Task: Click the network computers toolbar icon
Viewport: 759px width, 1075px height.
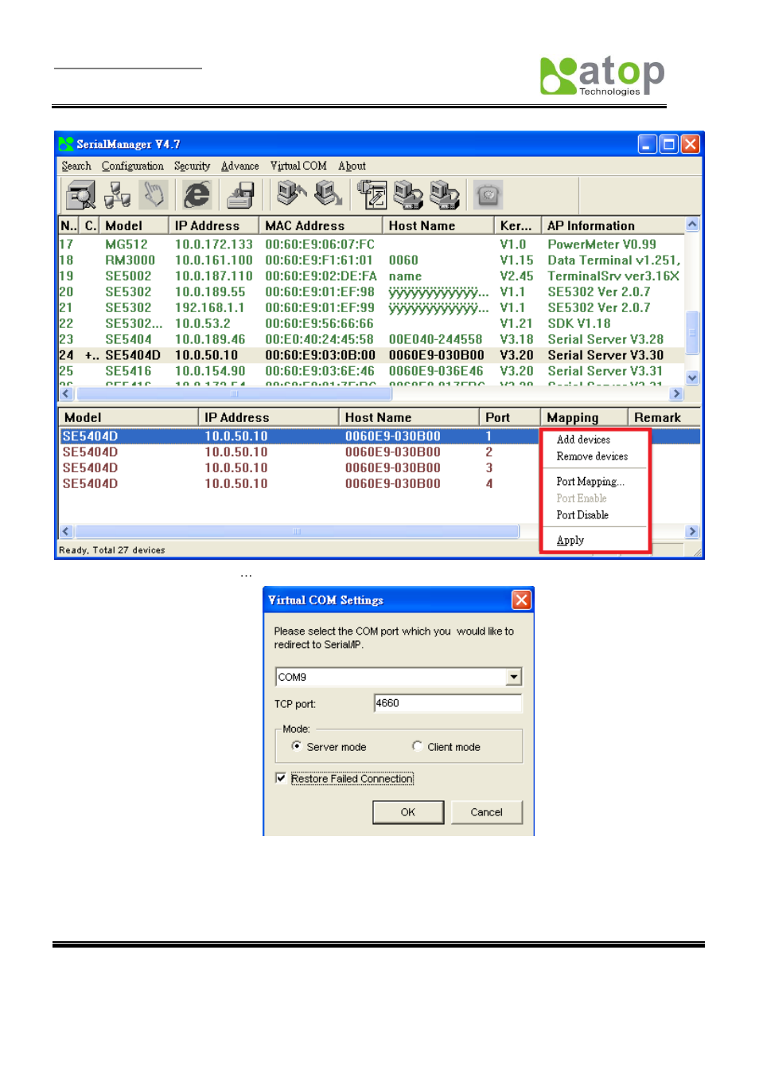Action: coord(117,194)
